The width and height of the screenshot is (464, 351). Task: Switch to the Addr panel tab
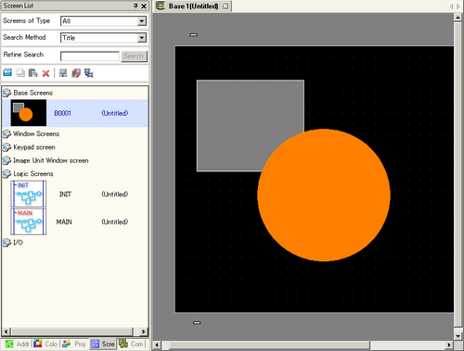[18, 344]
